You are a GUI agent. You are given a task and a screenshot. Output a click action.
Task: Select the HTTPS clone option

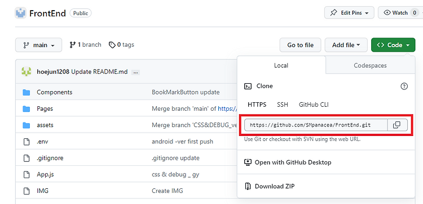pos(257,105)
